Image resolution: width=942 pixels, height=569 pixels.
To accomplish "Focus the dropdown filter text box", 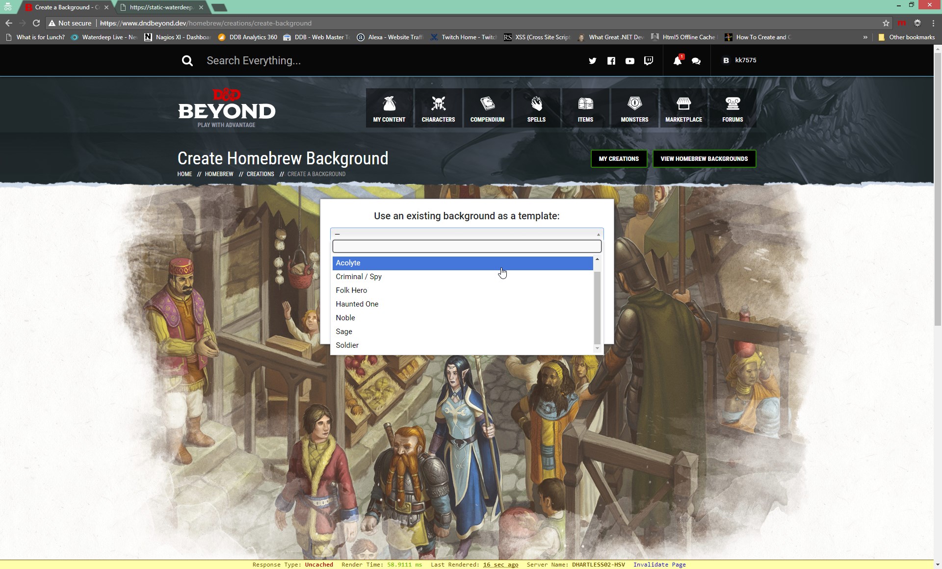I will (467, 246).
